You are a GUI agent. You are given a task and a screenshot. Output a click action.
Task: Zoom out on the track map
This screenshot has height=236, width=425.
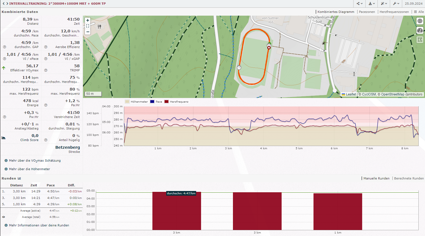click(x=88, y=32)
